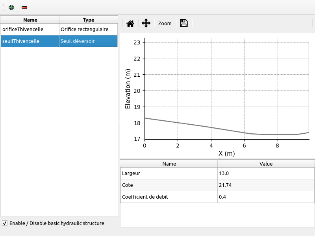Click the red minus remove structure icon

point(24,7)
